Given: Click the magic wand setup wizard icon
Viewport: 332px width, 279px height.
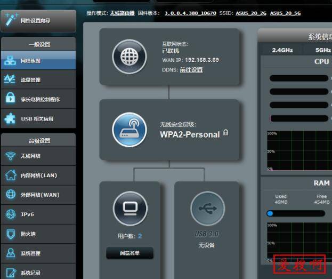Looking at the screenshot, I should tap(11, 19).
